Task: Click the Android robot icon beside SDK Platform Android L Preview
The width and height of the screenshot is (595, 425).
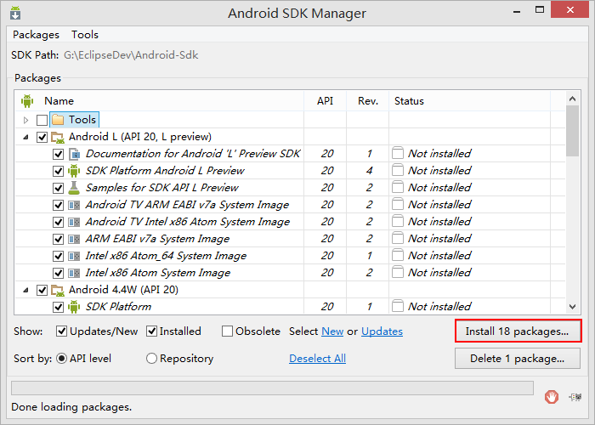Action: click(74, 171)
